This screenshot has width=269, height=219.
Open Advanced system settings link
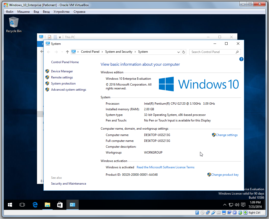pos(69,90)
